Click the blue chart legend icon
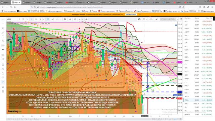This screenshot has height=121, width=215. pos(176,25)
